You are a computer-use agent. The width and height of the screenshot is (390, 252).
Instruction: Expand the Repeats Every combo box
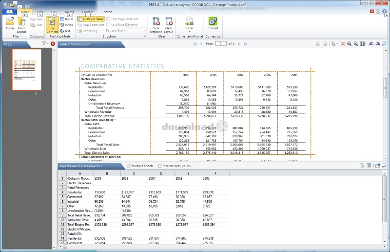(x=145, y=30)
